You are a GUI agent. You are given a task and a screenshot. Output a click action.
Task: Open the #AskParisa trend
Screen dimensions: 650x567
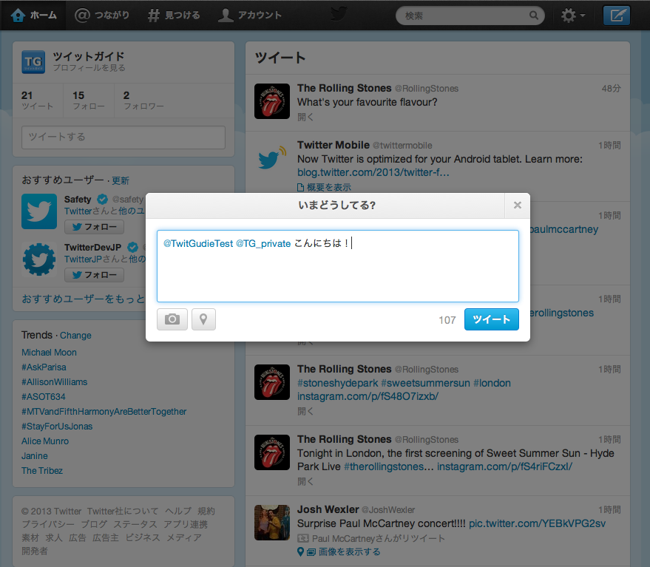pos(44,367)
